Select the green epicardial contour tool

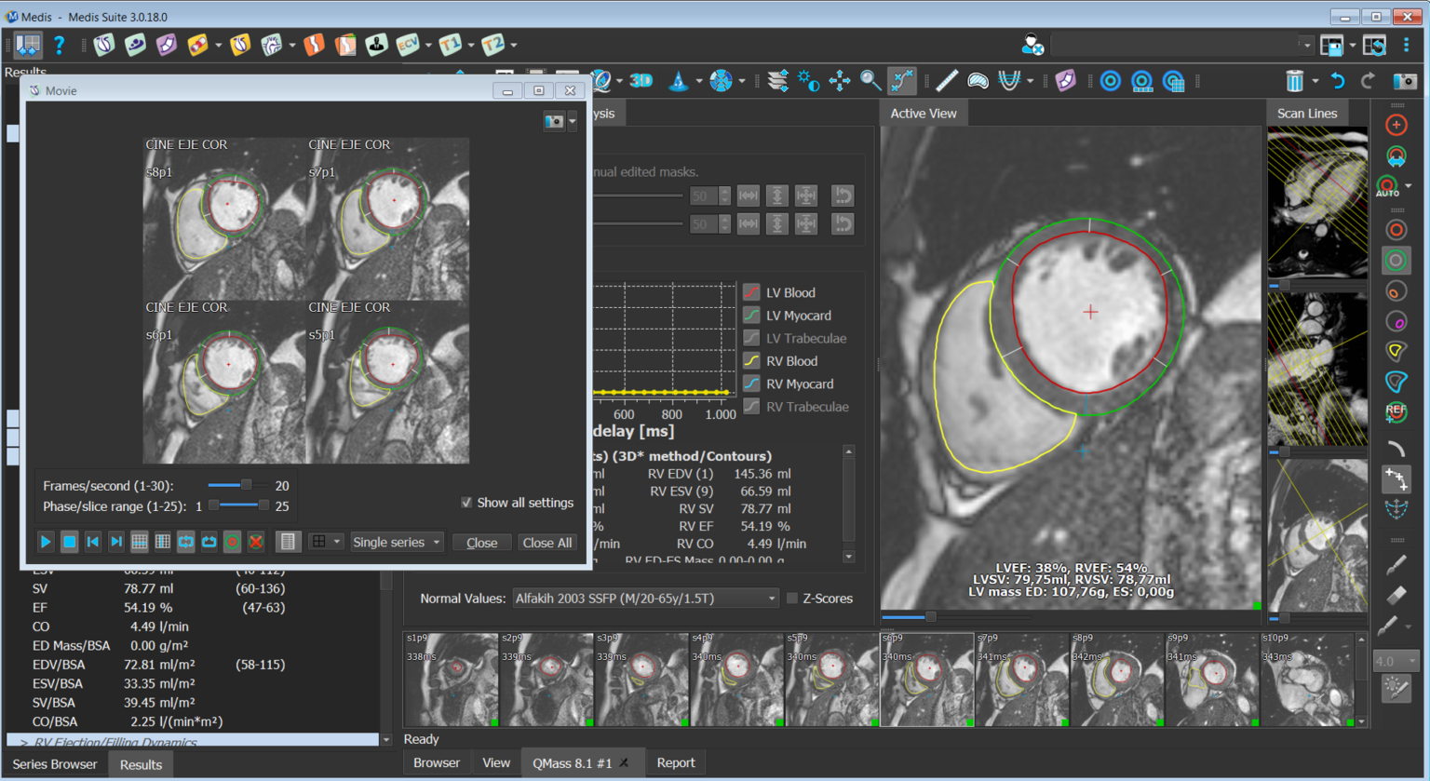[x=1396, y=261]
